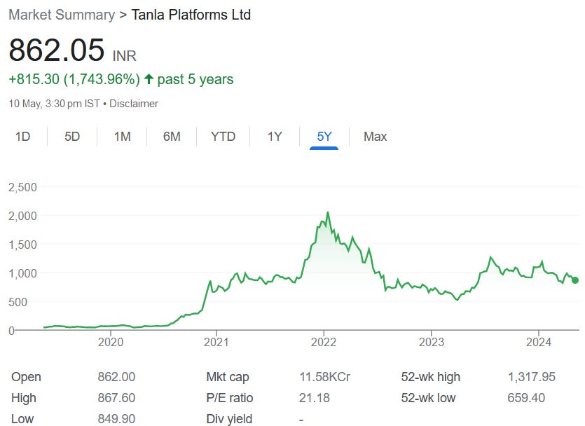This screenshot has height=426, width=585.
Task: Click the +815.30 (1,743.96%) change text
Action: pyautogui.click(x=74, y=79)
